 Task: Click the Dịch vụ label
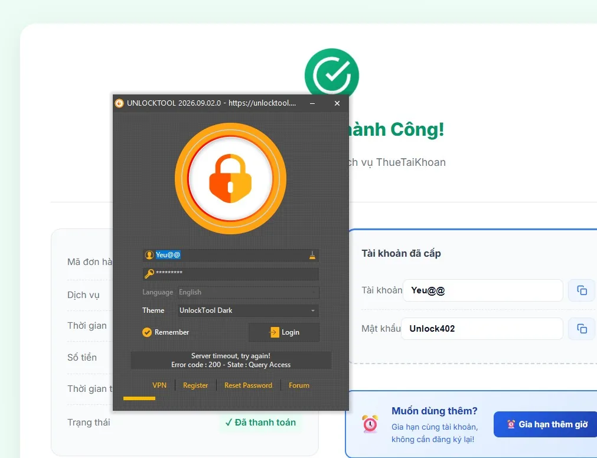(83, 295)
